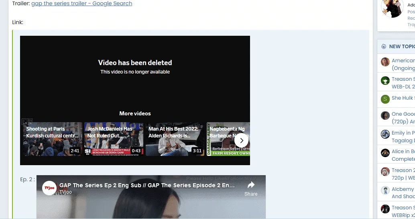Click the TVjoo channel logo
415x219 pixels.
tap(49, 188)
